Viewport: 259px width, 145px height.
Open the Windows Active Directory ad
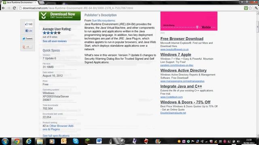(x=183, y=70)
